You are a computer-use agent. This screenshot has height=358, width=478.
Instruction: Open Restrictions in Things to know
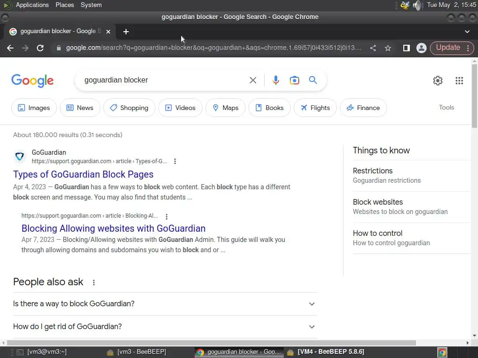click(x=412, y=176)
